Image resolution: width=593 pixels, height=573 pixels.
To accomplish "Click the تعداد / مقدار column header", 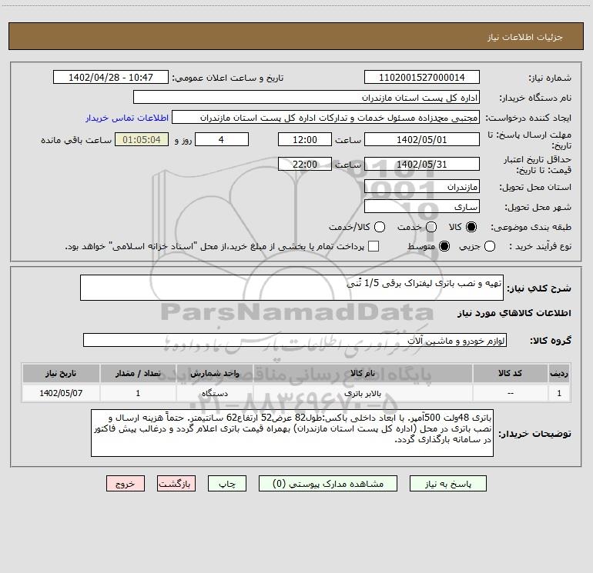I will [138, 373].
